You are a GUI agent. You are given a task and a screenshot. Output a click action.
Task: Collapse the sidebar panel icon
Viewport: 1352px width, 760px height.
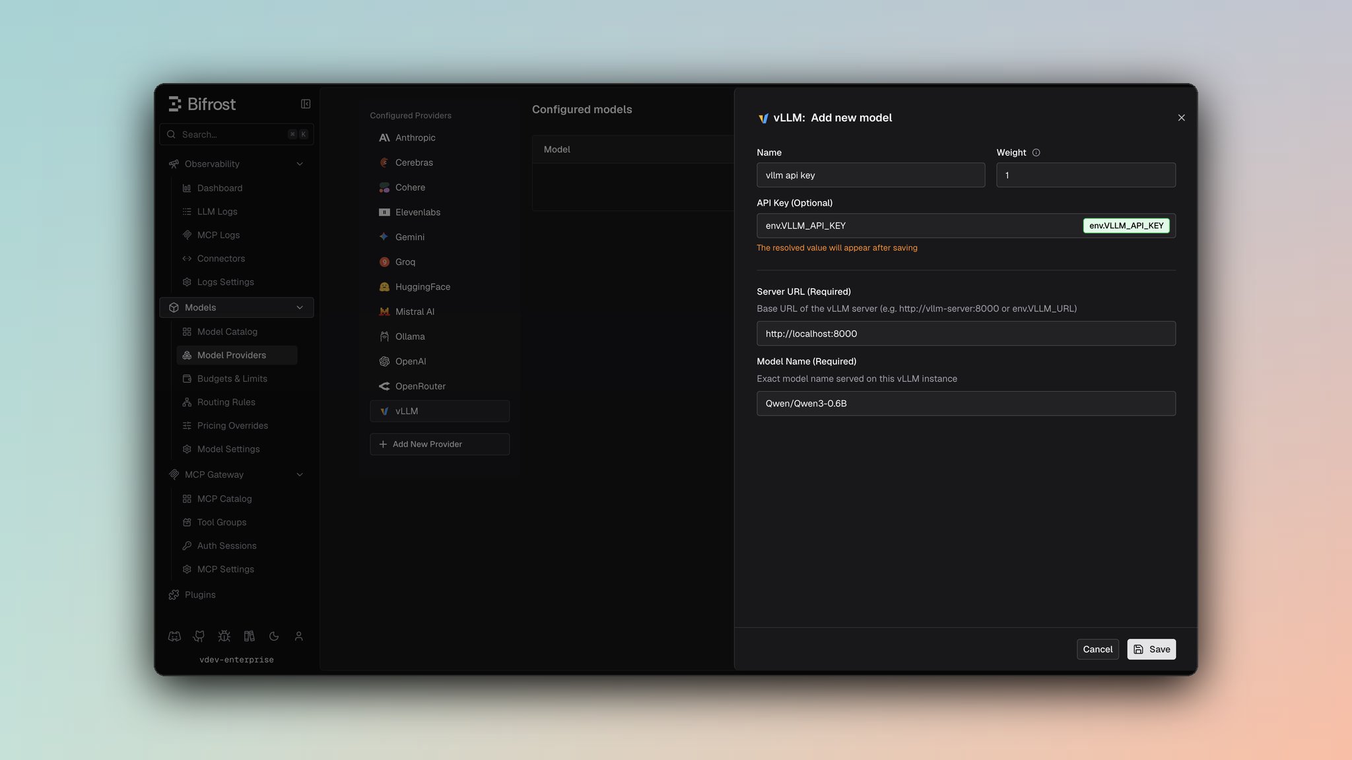click(306, 104)
